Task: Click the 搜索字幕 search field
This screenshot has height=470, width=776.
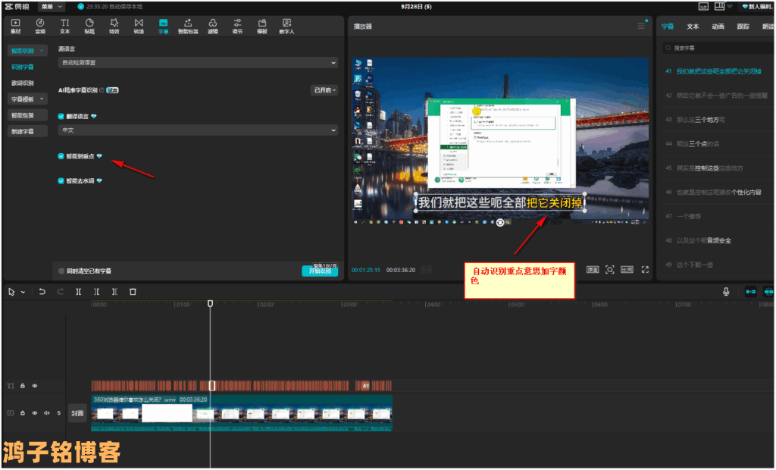Action: pos(716,48)
